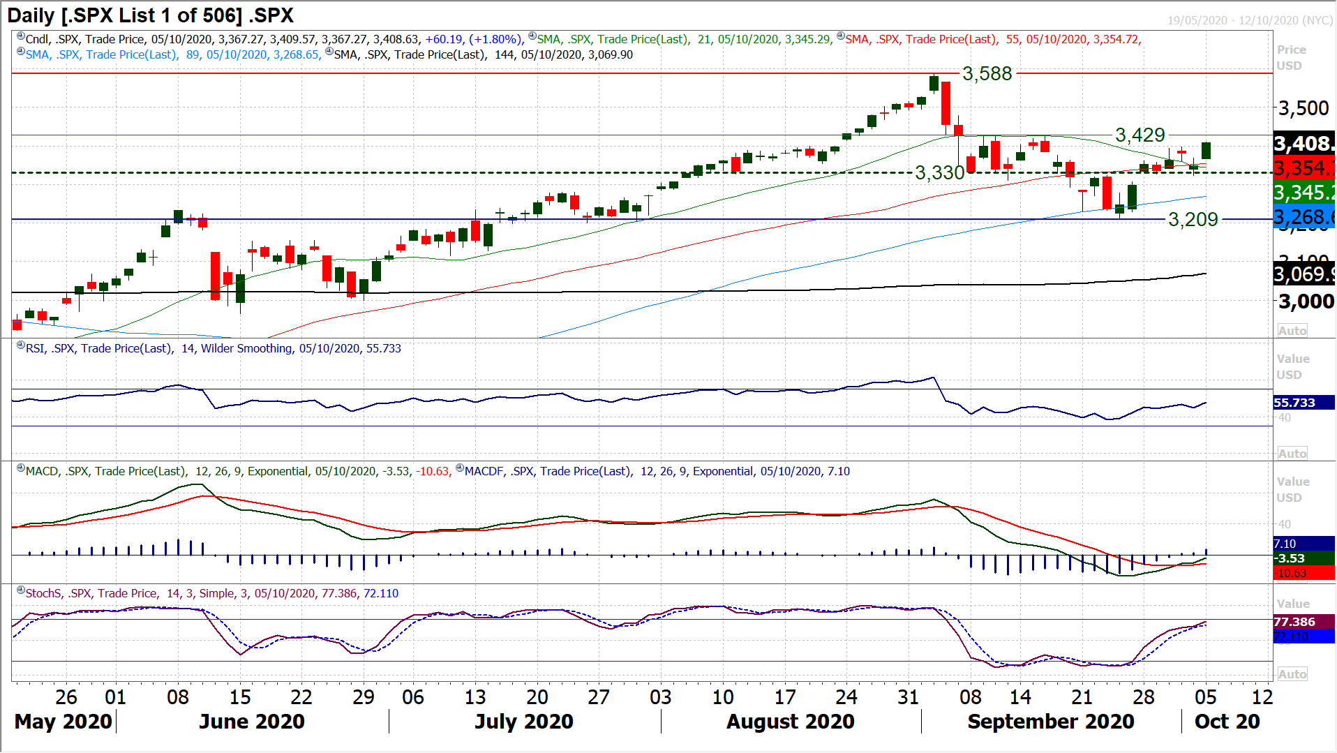Viewport: 1337px width, 753px height.
Task: Click the 3,330 level annotation
Action: click(x=939, y=172)
